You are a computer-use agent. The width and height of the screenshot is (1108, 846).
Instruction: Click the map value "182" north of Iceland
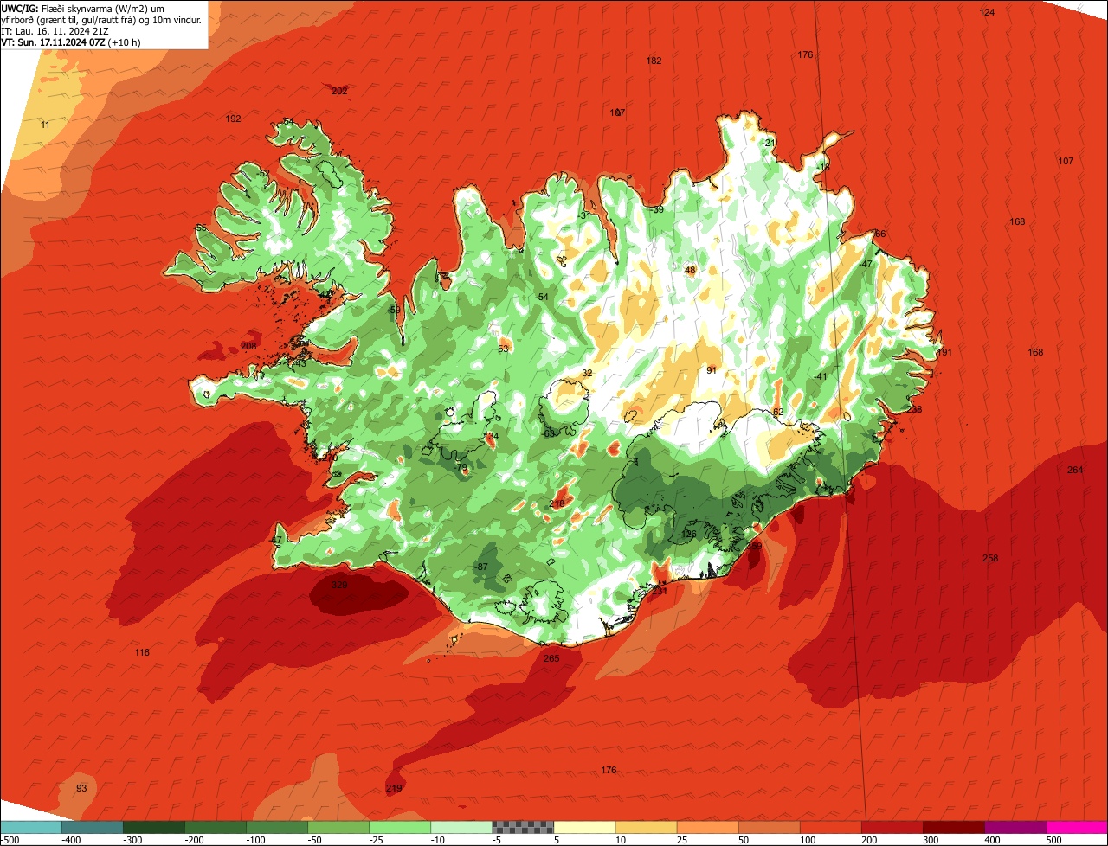pyautogui.click(x=654, y=61)
